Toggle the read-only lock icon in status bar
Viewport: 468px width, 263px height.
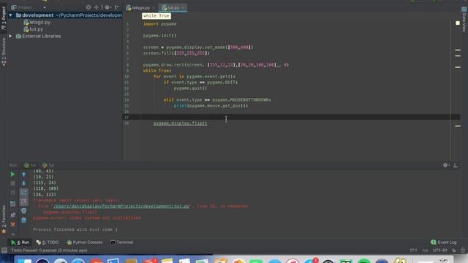(x=454, y=251)
